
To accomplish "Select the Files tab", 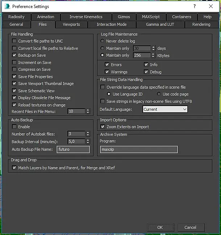I will pos(43,24).
